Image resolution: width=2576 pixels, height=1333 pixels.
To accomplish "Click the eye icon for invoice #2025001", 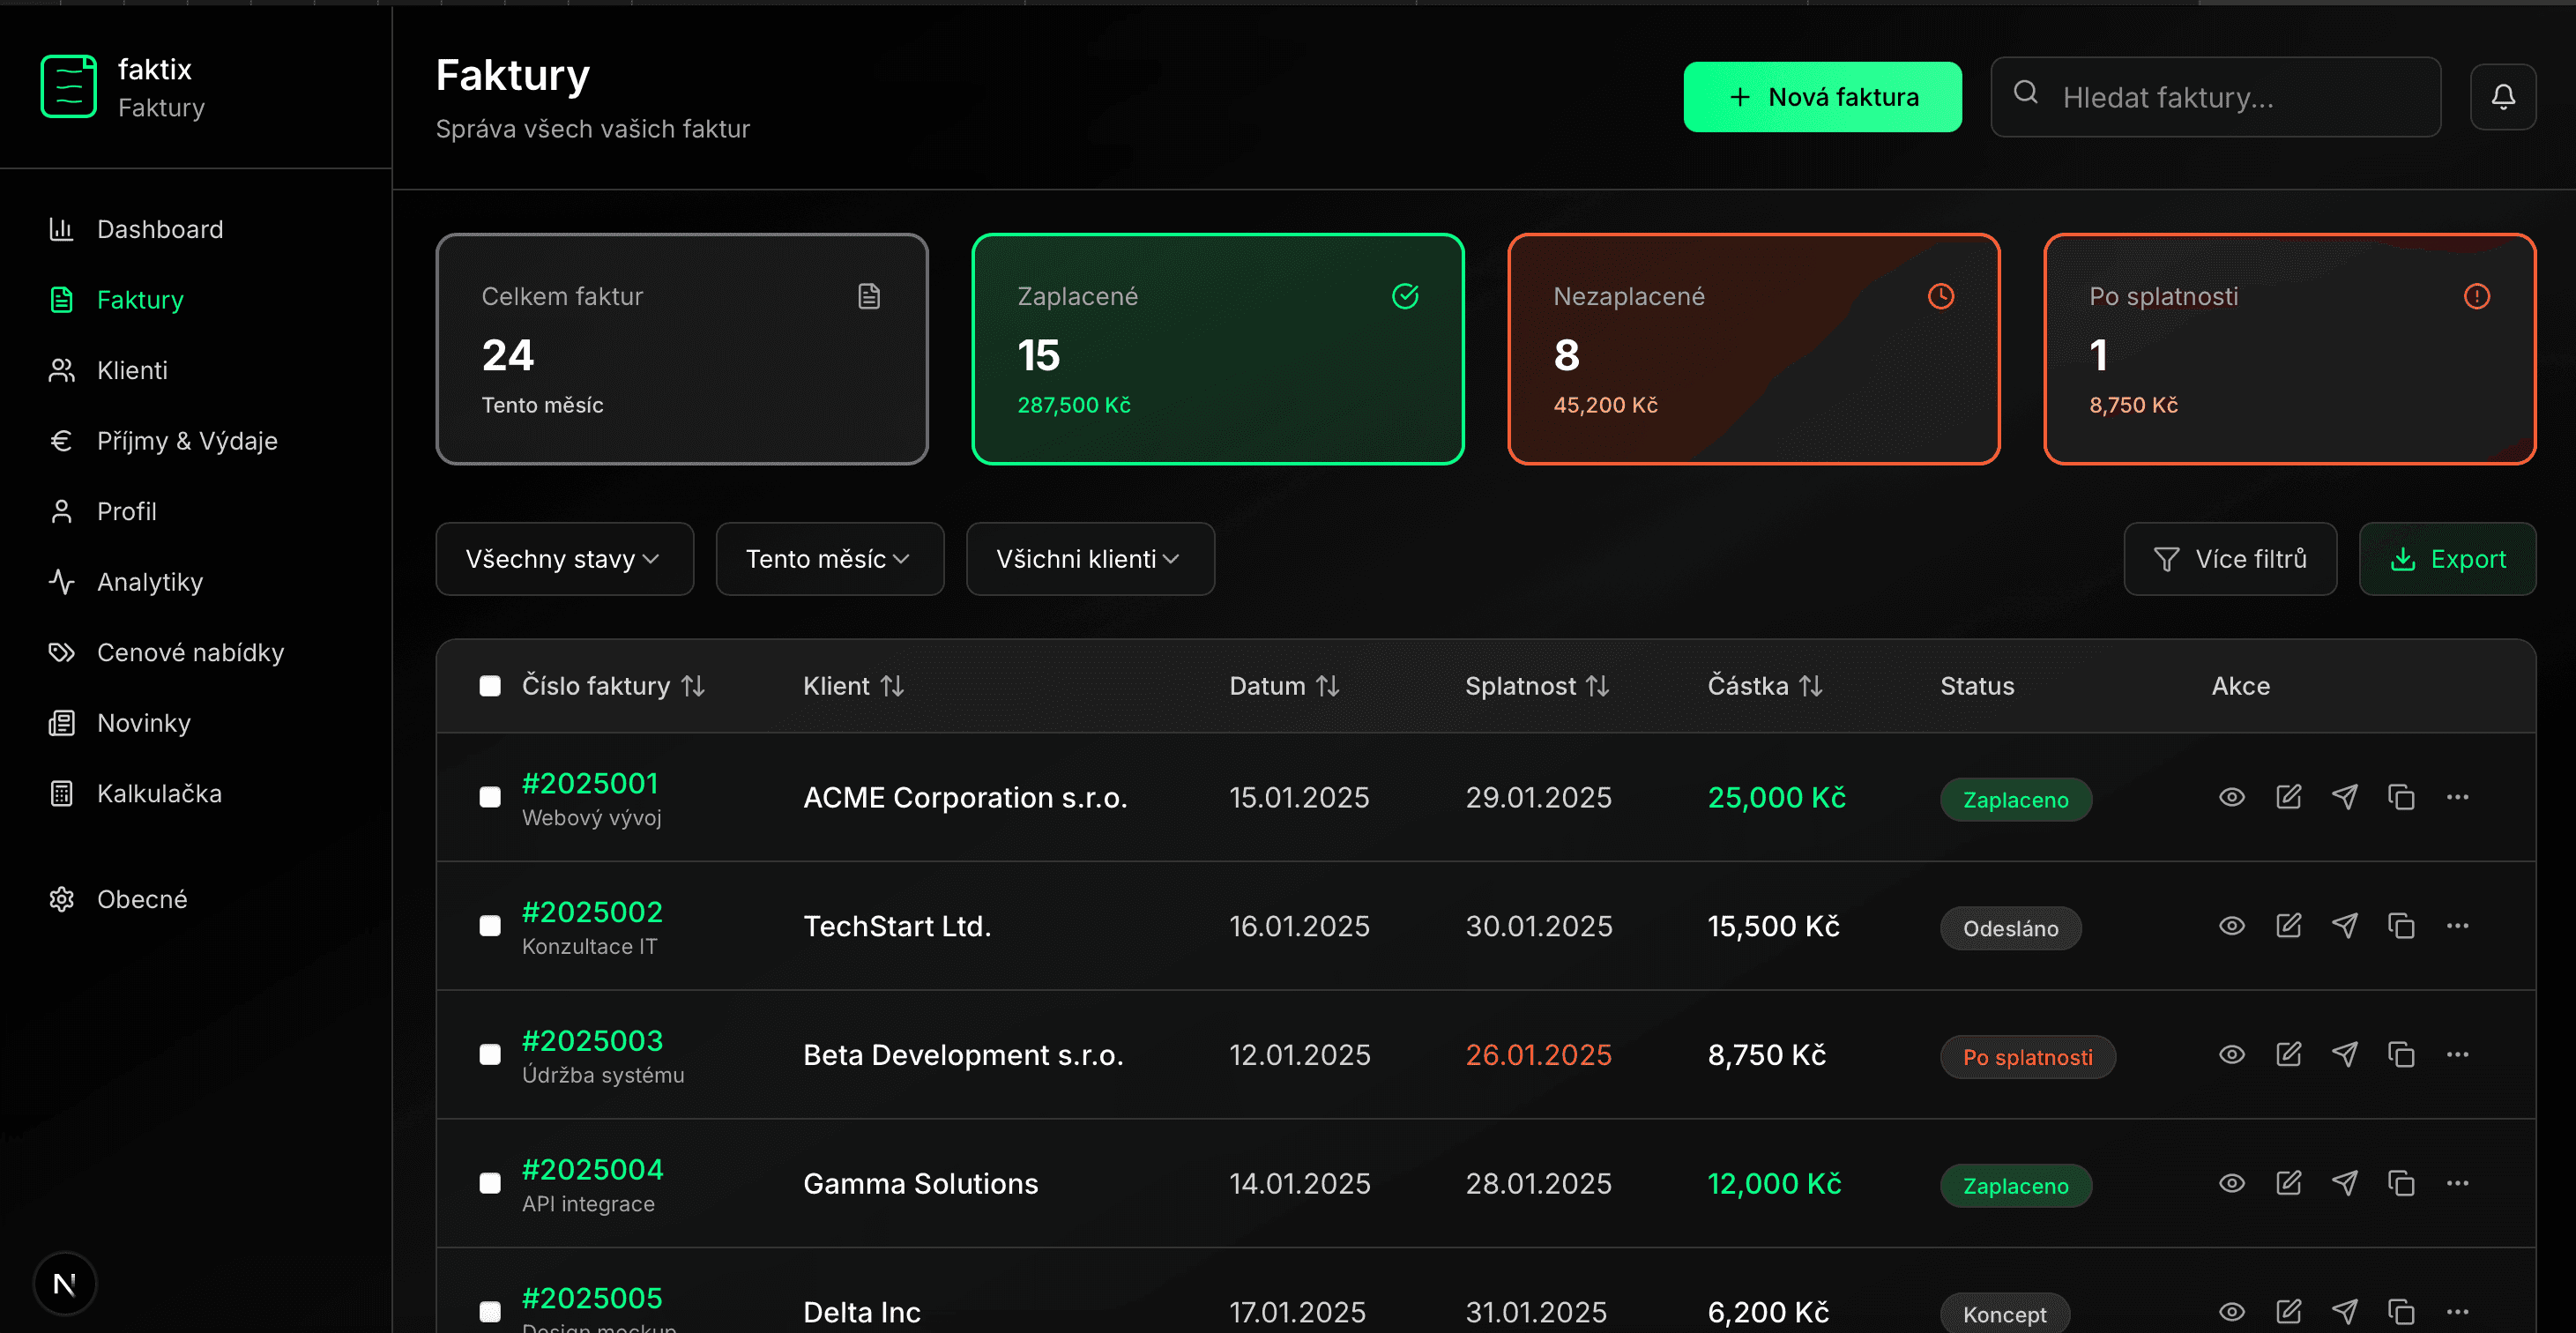I will coord(2232,797).
